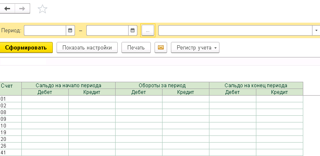
Task: Click the Печать button
Action: tap(136, 48)
